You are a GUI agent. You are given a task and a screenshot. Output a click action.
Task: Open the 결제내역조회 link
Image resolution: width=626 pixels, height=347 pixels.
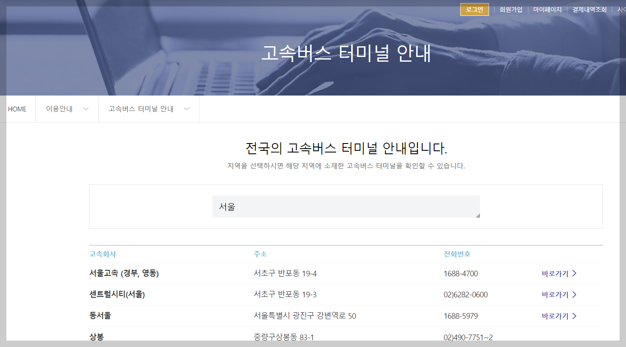[x=589, y=9]
